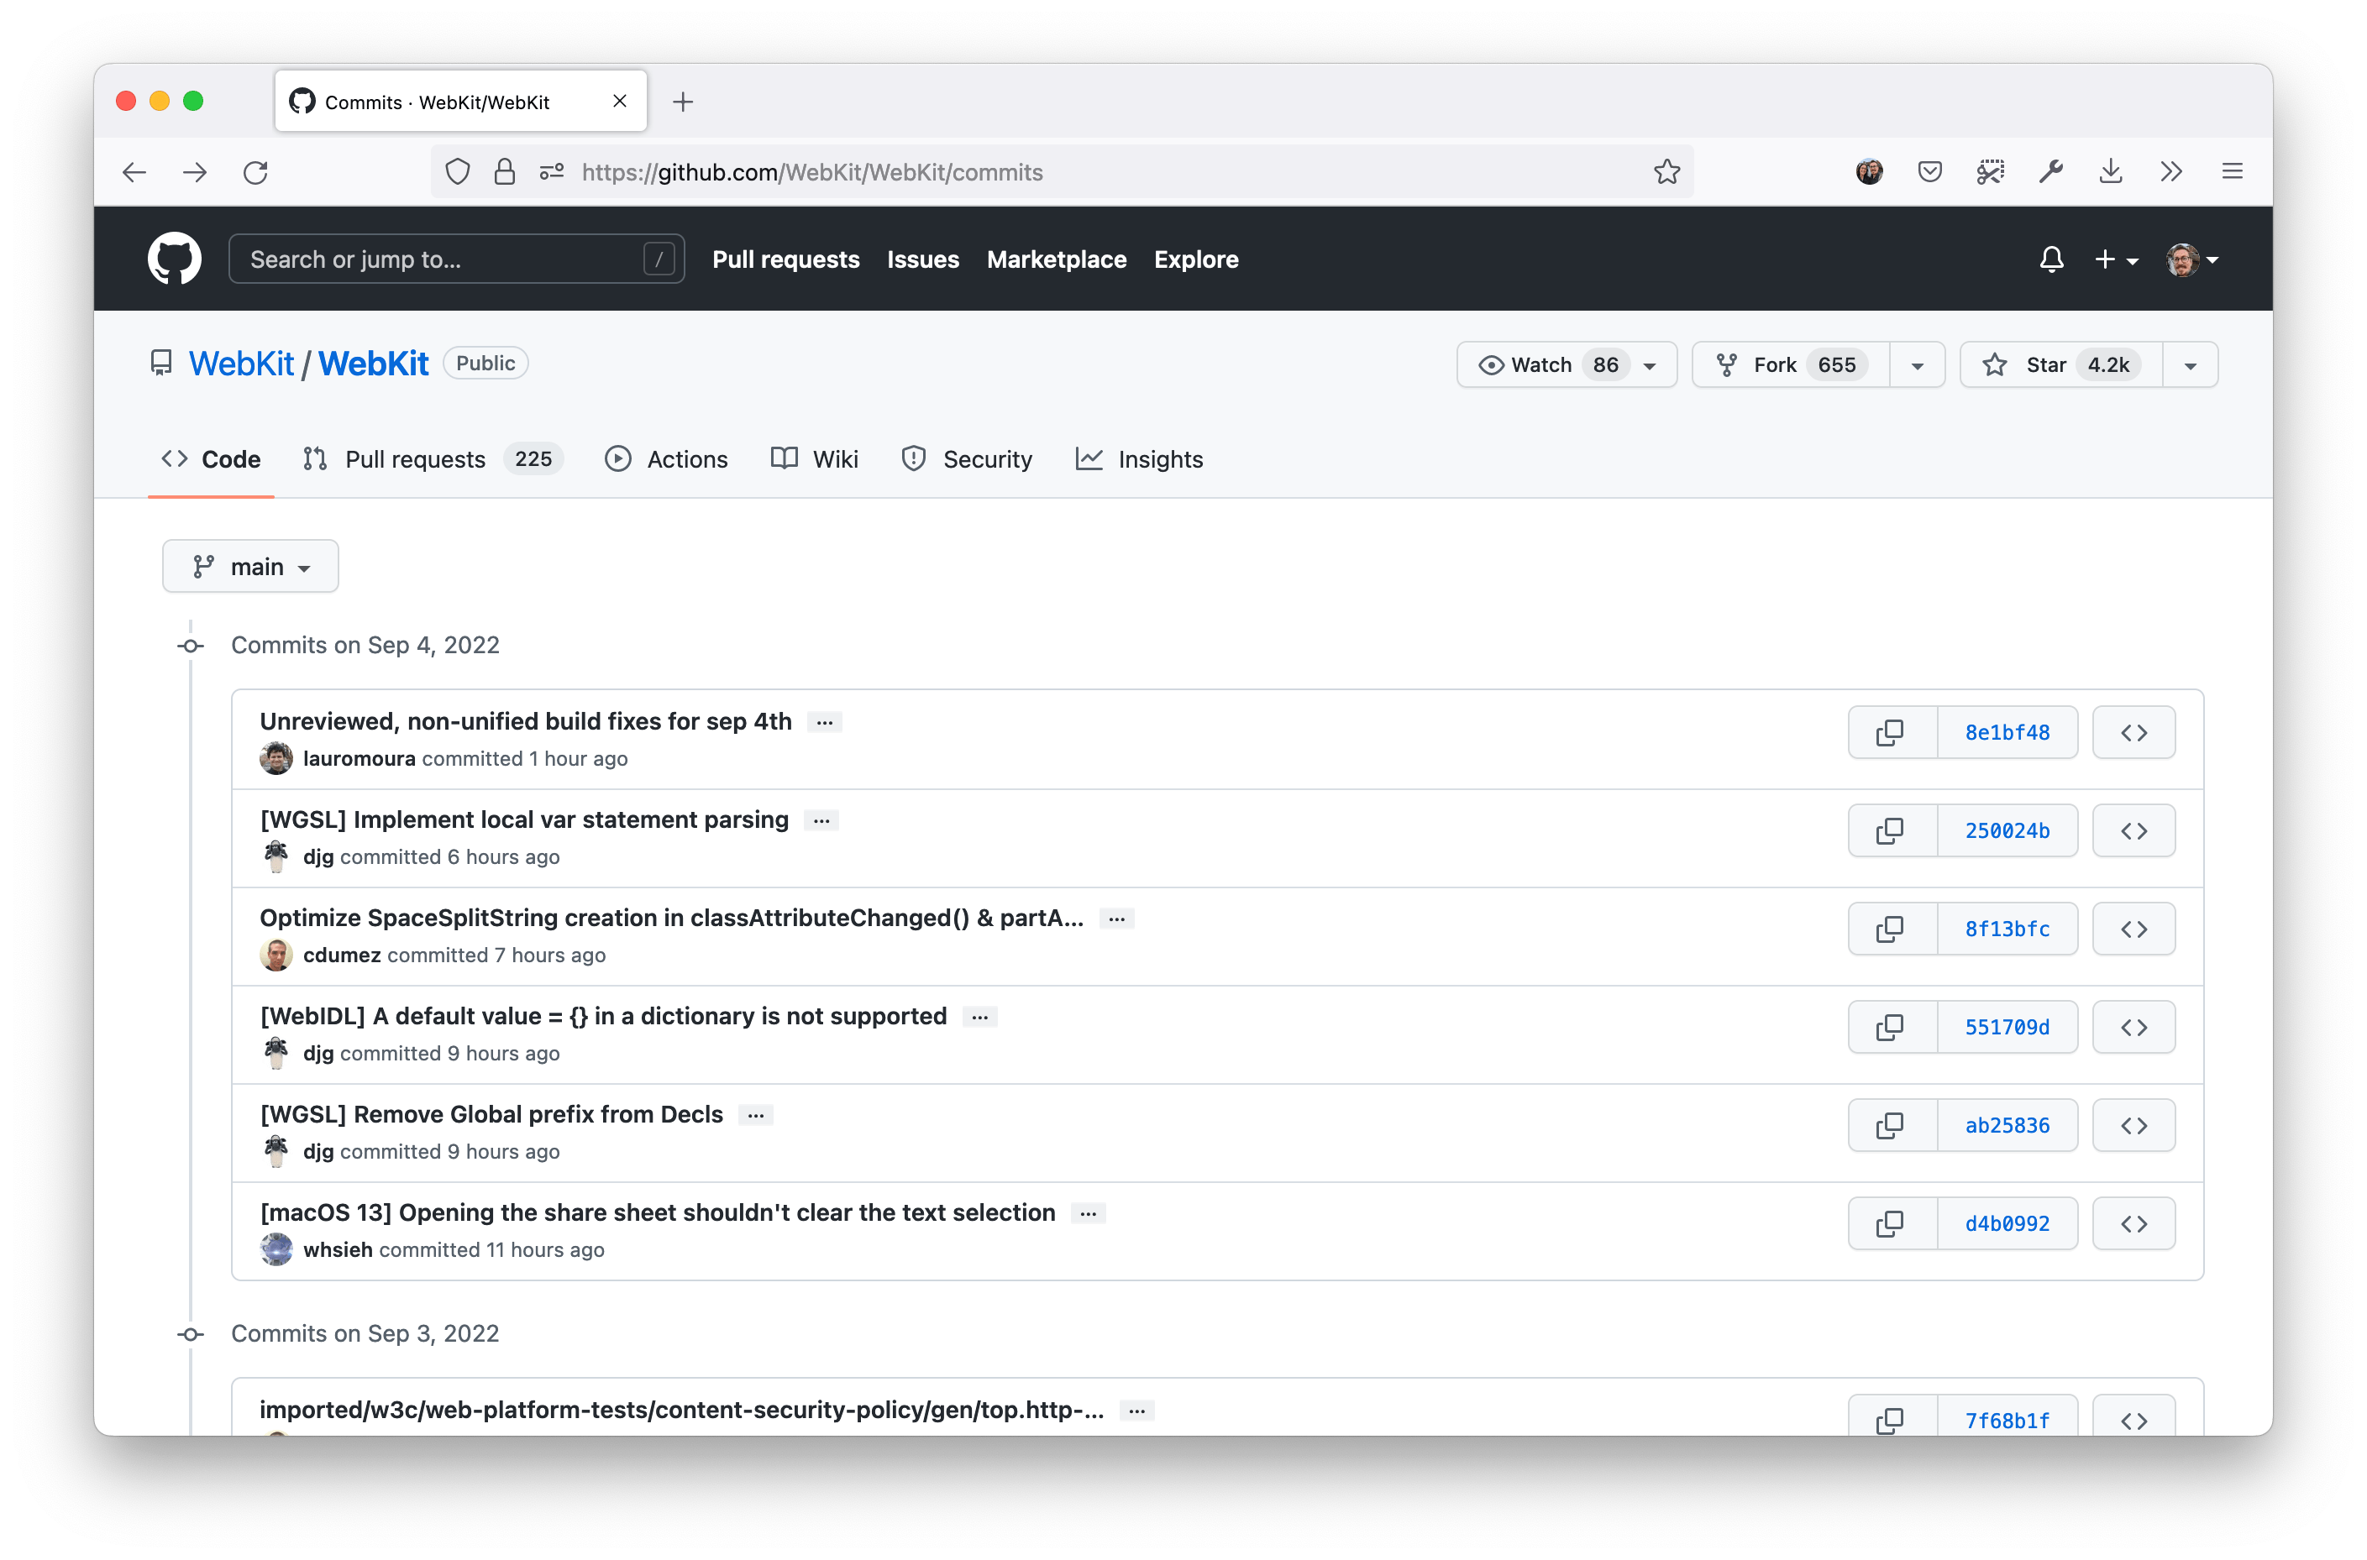Copy the SHA of commit ab25836
The width and height of the screenshot is (2367, 1560).
pyautogui.click(x=1890, y=1124)
